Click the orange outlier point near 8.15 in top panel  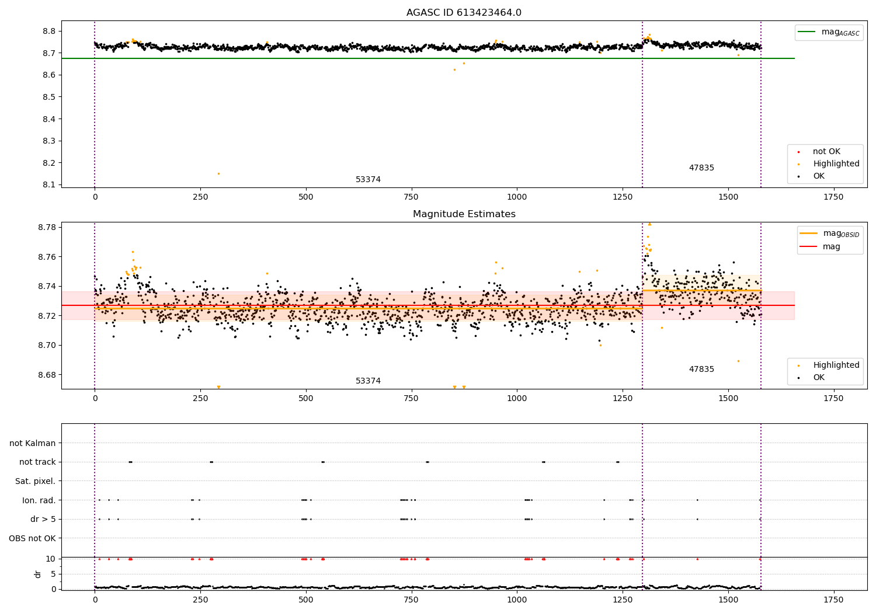click(218, 173)
